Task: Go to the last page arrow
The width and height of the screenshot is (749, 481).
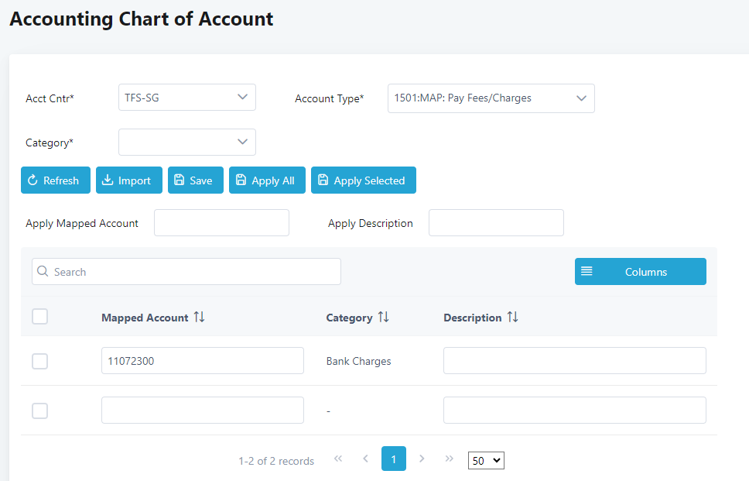Action: [x=450, y=459]
